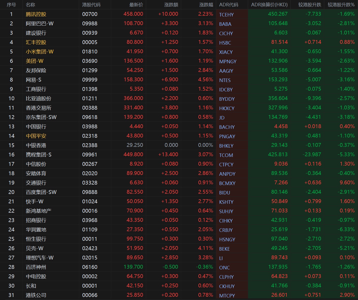Select the 中国平安 stock name

tap(36, 136)
